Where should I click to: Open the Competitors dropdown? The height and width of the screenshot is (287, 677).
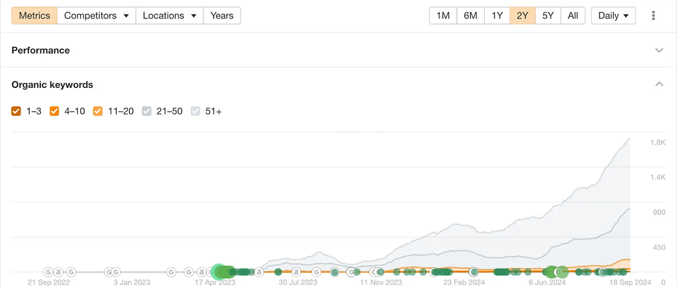[96, 16]
